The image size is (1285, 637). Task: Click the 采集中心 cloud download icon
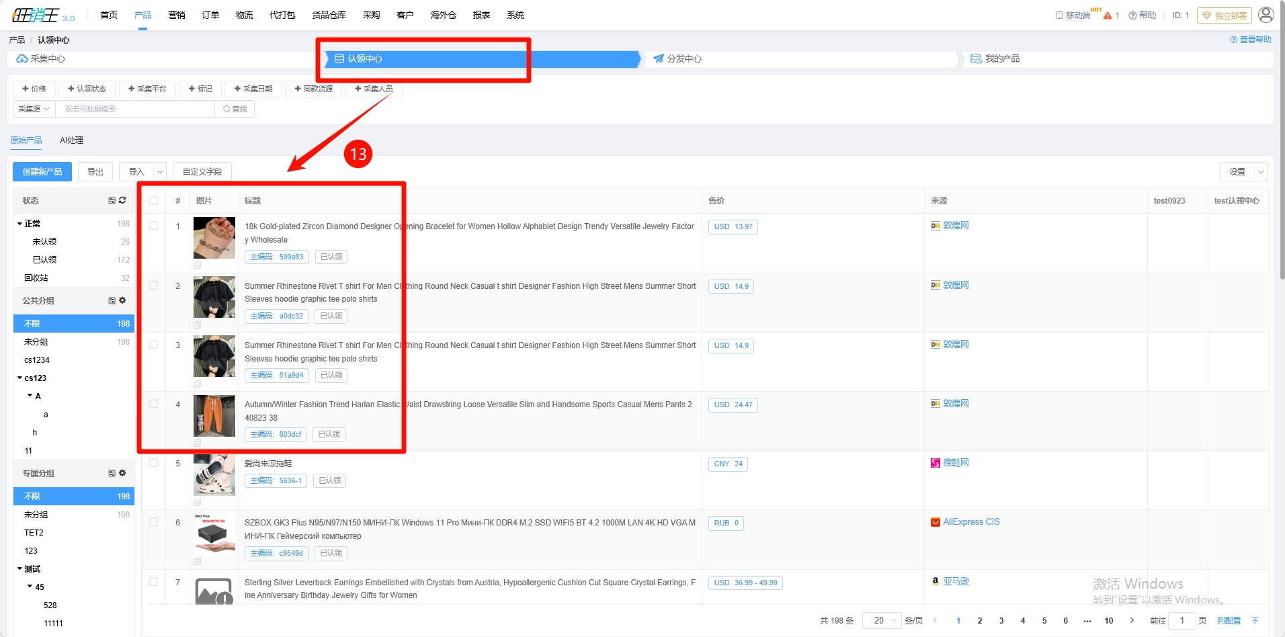click(x=22, y=59)
